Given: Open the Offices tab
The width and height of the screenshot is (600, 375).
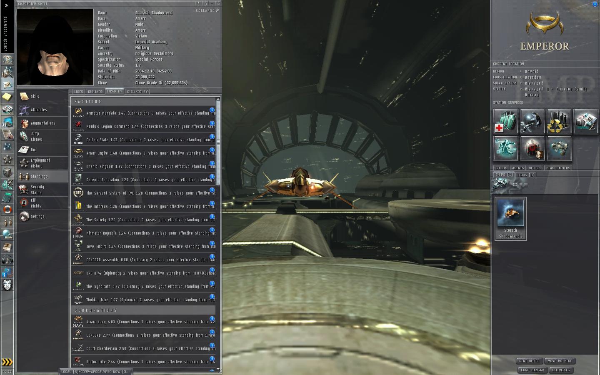Looking at the screenshot, I should pos(535,168).
